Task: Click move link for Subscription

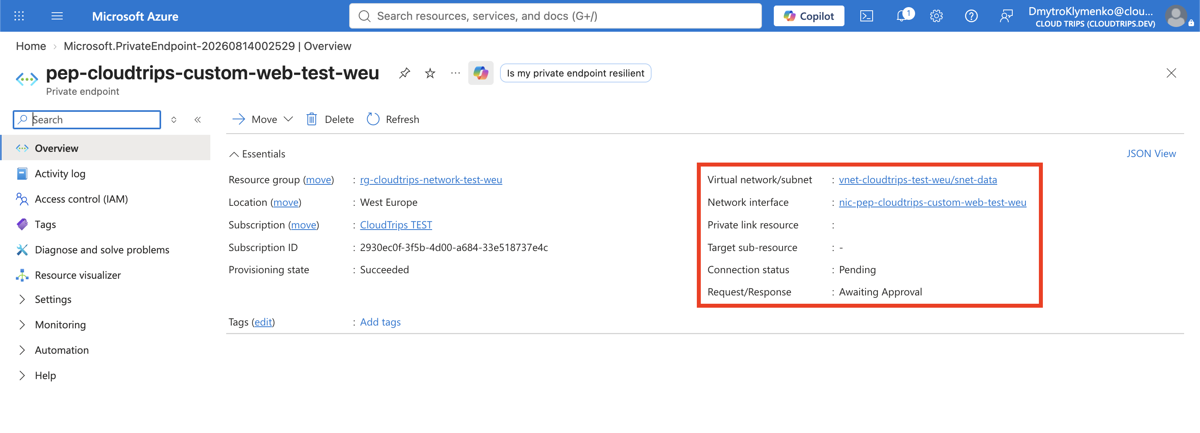Action: (303, 225)
